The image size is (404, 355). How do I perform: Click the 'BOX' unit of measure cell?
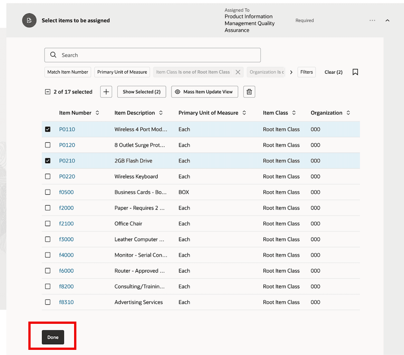click(184, 192)
